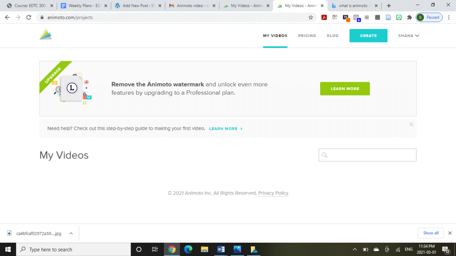Click Show all downloads
Screen dimensions: 456x256
point(431,233)
